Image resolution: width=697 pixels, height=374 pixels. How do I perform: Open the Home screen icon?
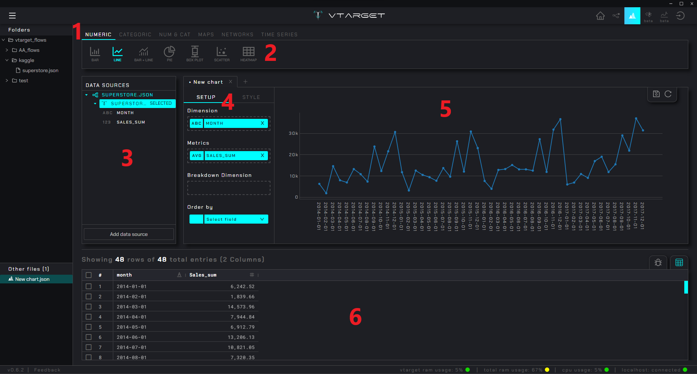pyautogui.click(x=600, y=16)
